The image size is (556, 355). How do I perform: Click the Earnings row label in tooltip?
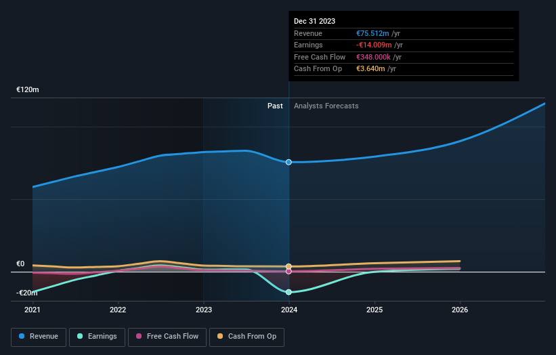[x=308, y=45]
